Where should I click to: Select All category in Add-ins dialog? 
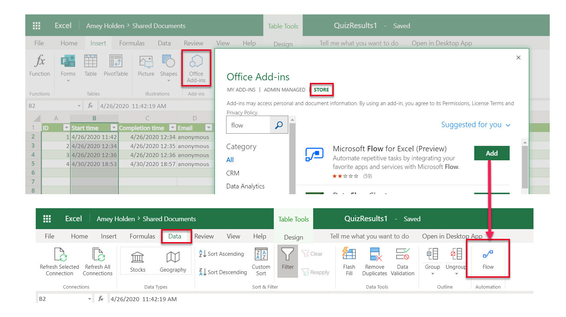(x=230, y=160)
